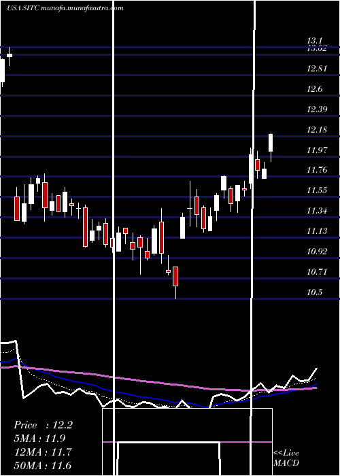The width and height of the screenshot is (340, 476).
Task: Click the lowest red candle near 10.71
Action: 175,276
